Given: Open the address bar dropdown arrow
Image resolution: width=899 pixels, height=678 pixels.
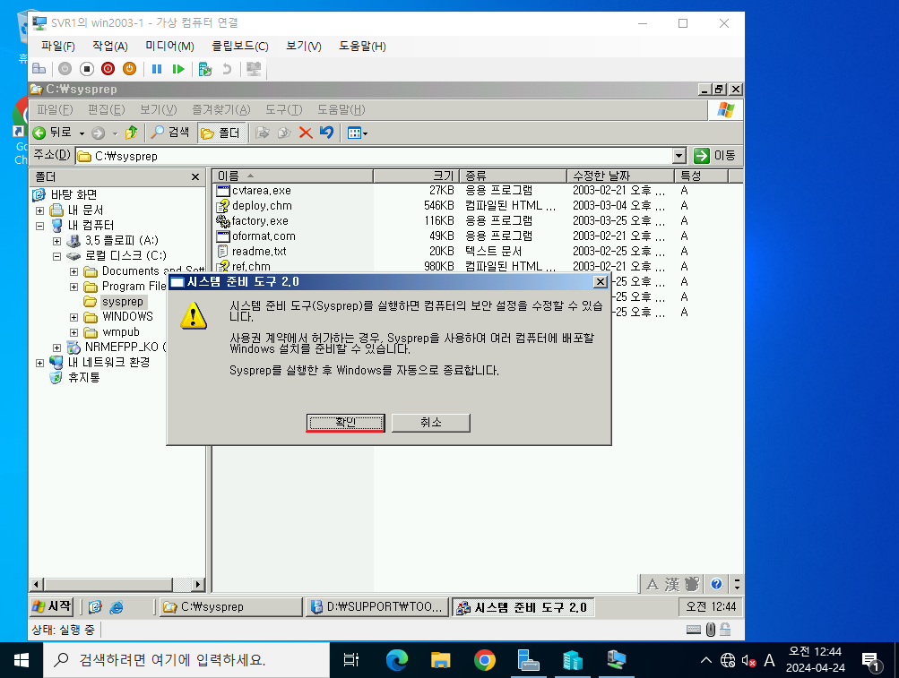Looking at the screenshot, I should (x=679, y=156).
